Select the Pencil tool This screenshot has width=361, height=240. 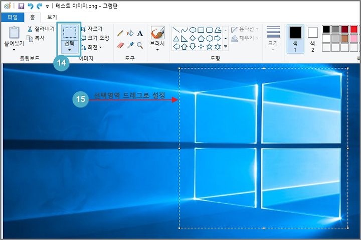click(x=120, y=33)
